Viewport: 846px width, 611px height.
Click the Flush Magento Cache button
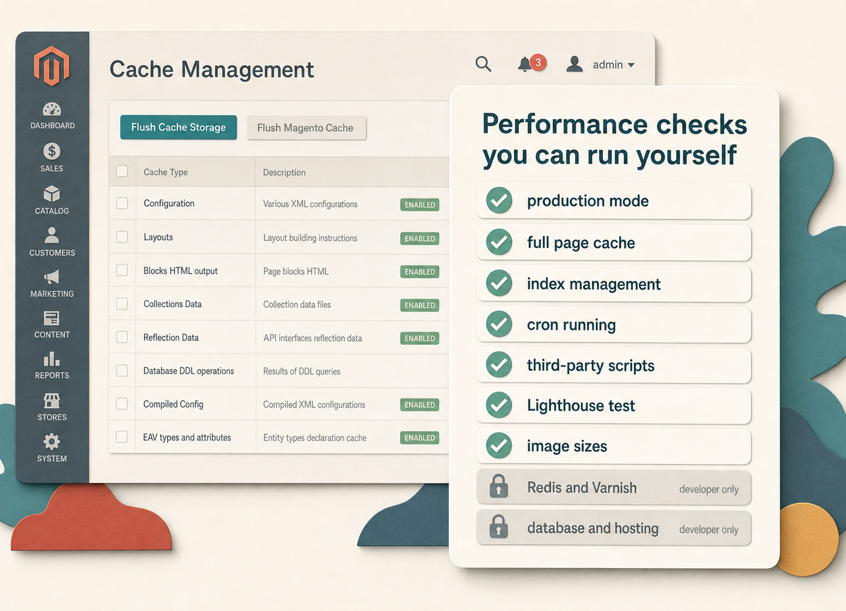coord(306,128)
